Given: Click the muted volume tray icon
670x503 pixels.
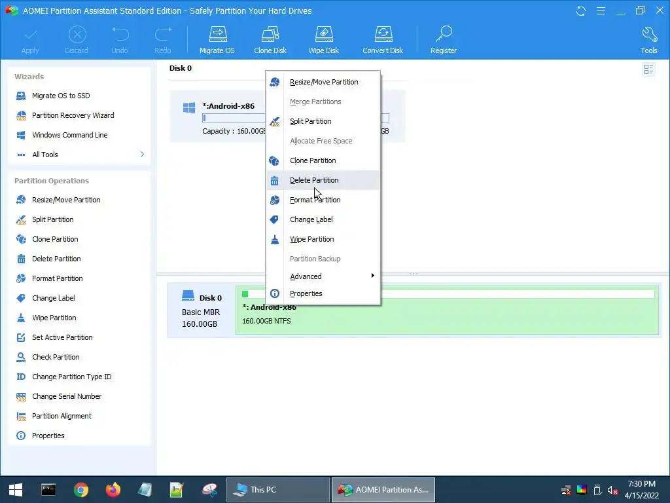Looking at the screenshot, I should click(x=612, y=490).
